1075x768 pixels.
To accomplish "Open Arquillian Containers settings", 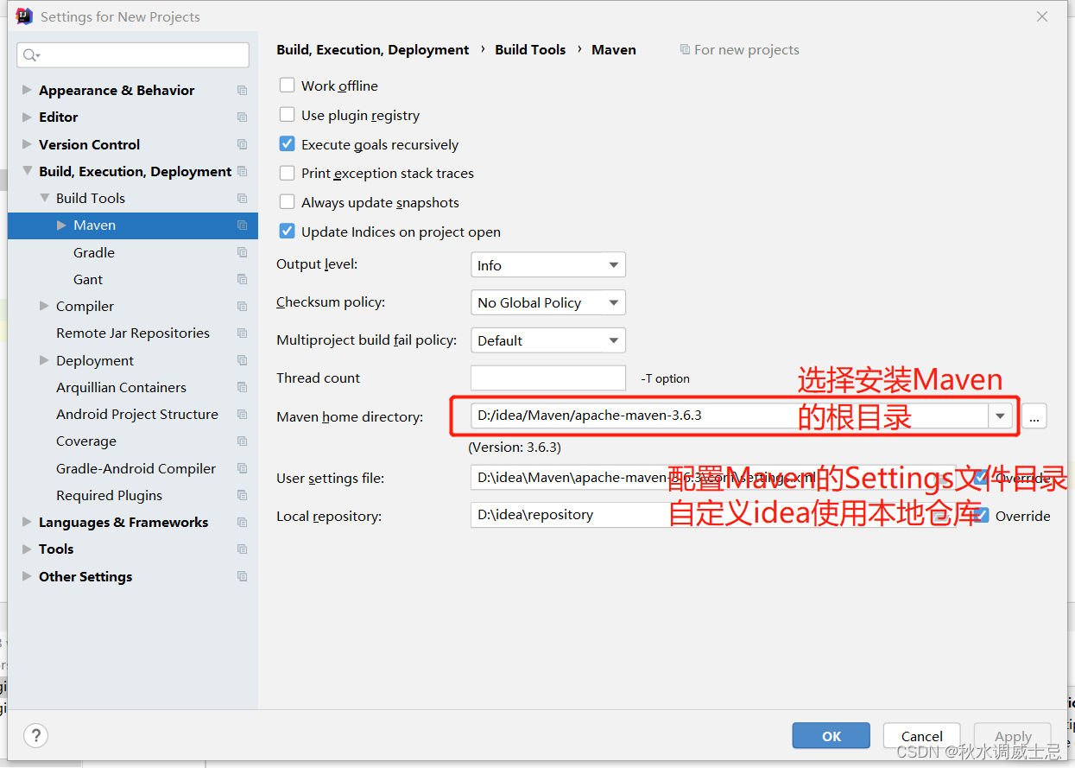I will 121,388.
